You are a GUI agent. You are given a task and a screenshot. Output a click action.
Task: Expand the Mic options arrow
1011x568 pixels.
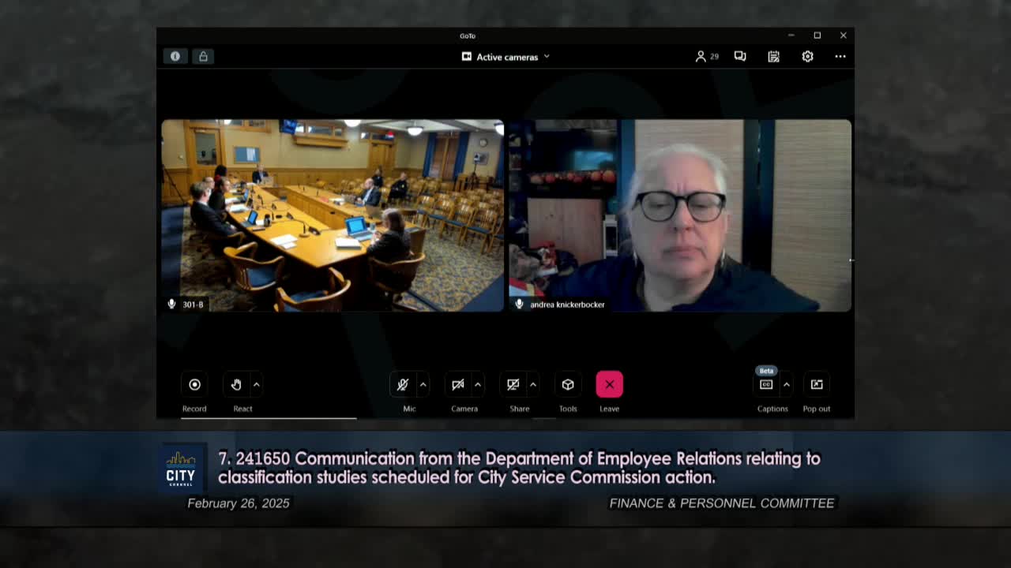[x=423, y=385]
